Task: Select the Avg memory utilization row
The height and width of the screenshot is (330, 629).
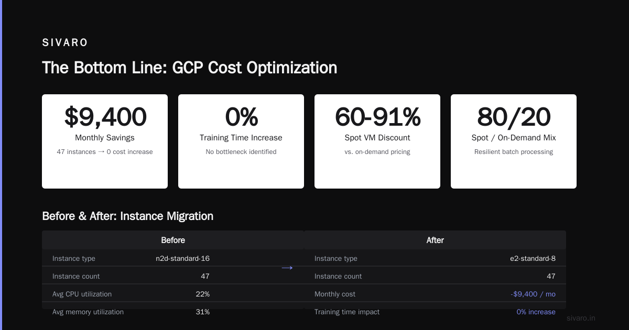Action: point(131,312)
